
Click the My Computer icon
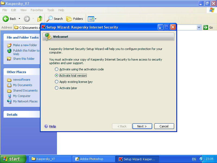[x=9, y=96]
